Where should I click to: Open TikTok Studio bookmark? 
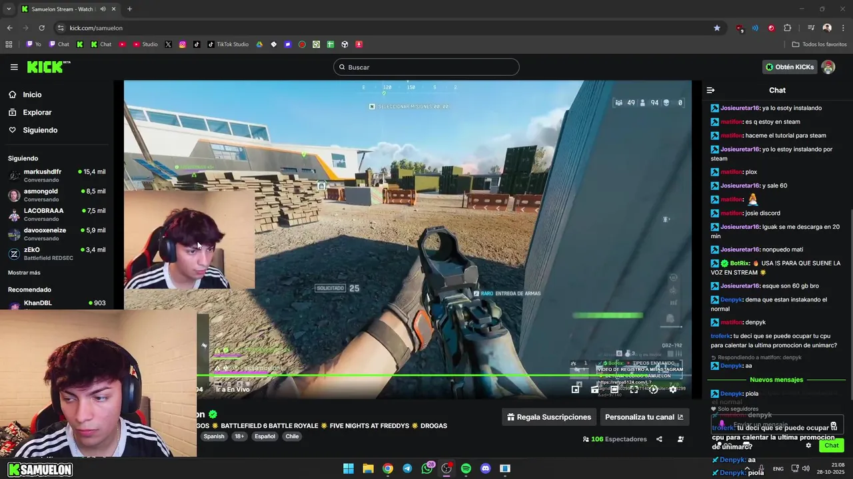[x=228, y=45]
